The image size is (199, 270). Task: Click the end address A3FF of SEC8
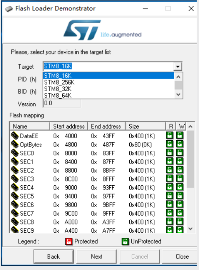108,222
